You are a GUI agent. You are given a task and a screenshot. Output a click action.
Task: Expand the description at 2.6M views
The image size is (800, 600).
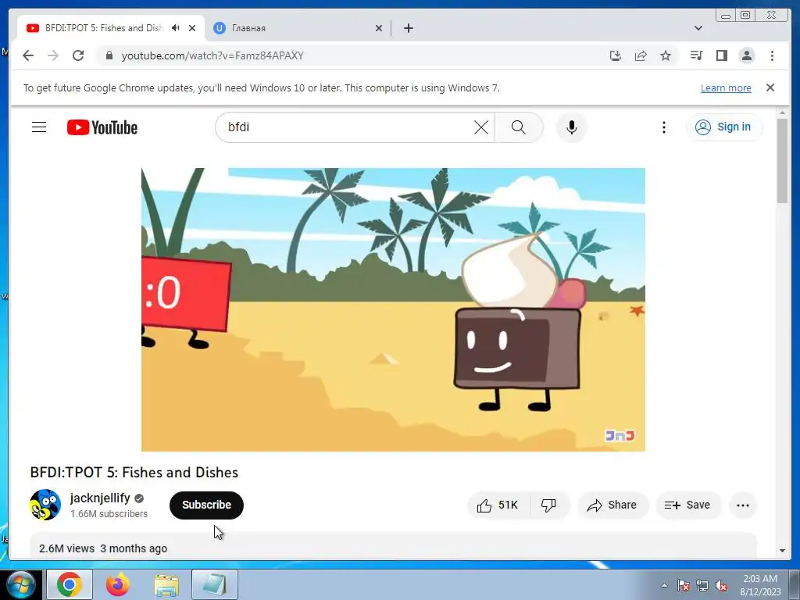[393, 546]
